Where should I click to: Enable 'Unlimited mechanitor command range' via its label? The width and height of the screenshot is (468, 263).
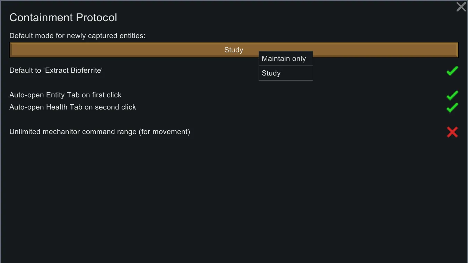point(99,132)
